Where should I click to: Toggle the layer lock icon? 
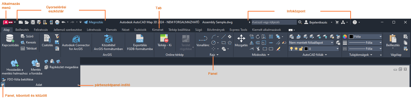(301, 49)
